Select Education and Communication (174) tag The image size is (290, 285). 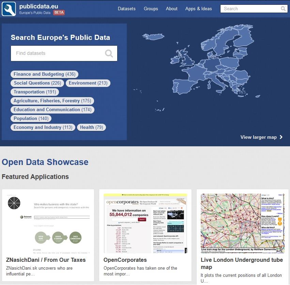pos(52,110)
